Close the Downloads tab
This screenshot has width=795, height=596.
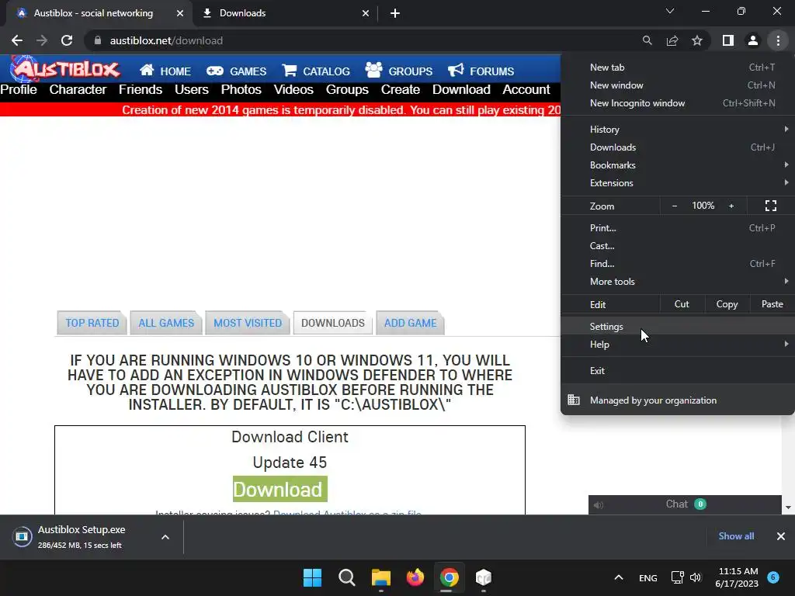click(366, 13)
